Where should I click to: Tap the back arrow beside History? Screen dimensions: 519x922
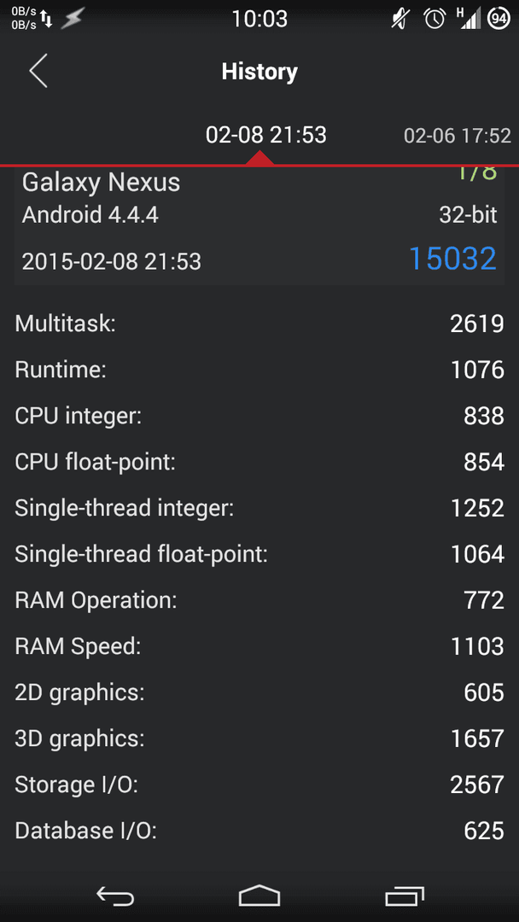38,72
